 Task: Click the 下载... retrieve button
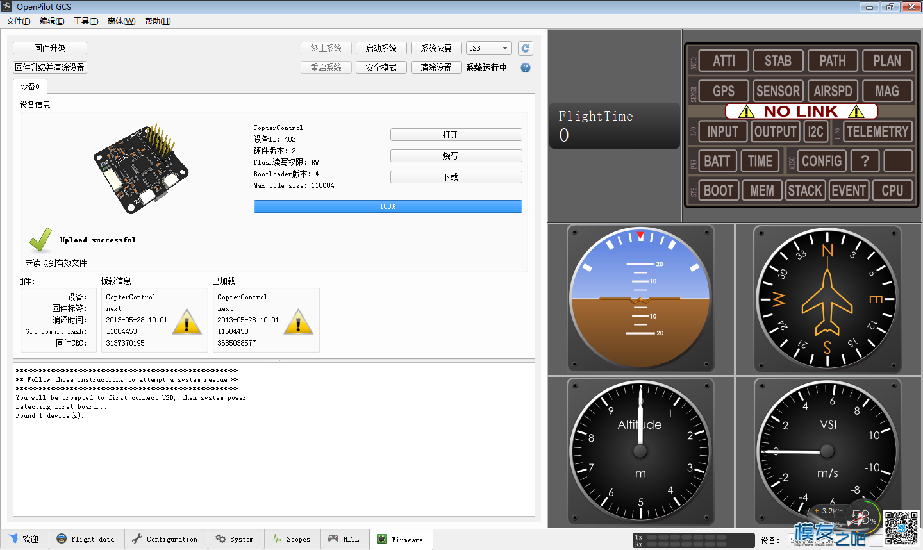pyautogui.click(x=456, y=177)
